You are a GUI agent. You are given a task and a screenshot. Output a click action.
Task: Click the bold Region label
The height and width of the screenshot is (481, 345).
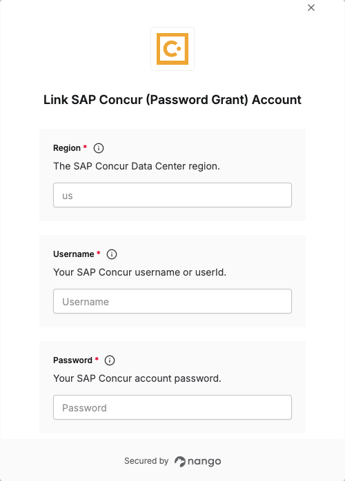[67, 148]
